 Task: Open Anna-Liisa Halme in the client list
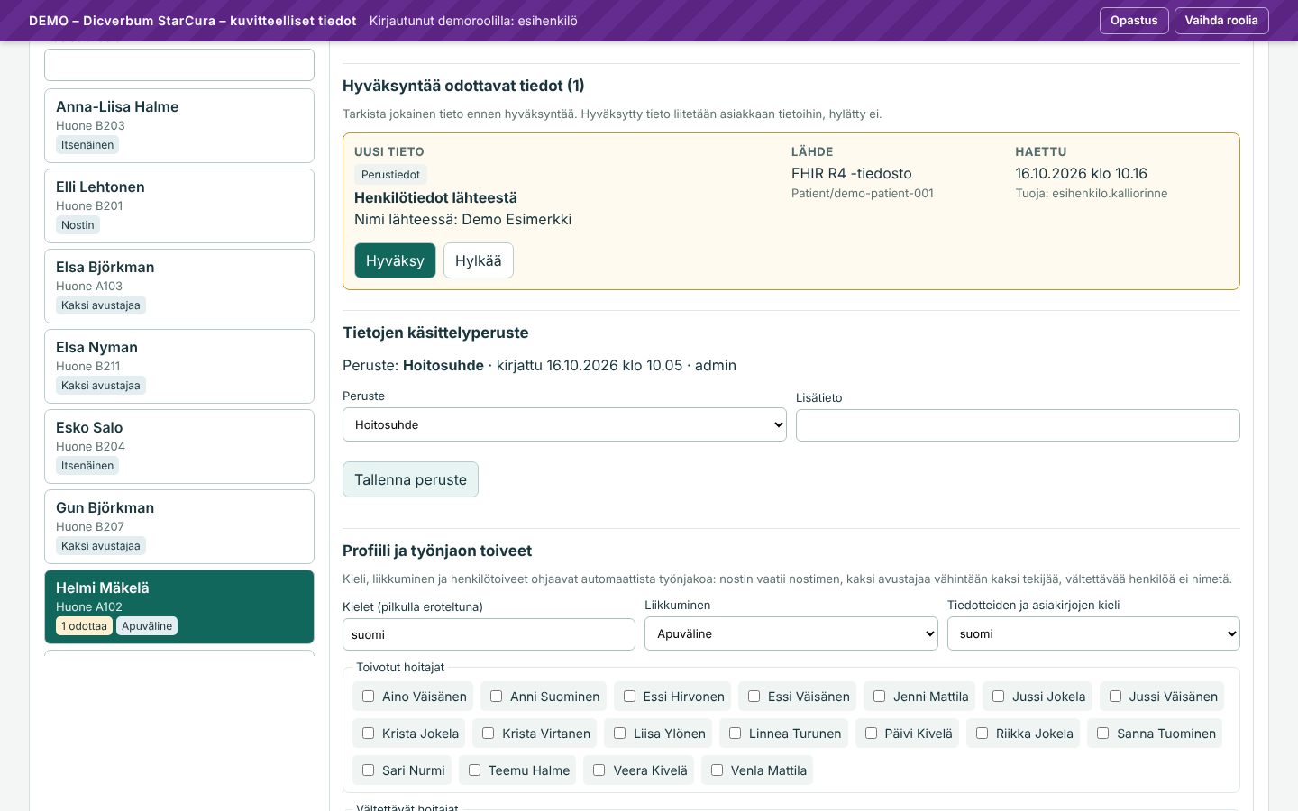click(x=179, y=125)
